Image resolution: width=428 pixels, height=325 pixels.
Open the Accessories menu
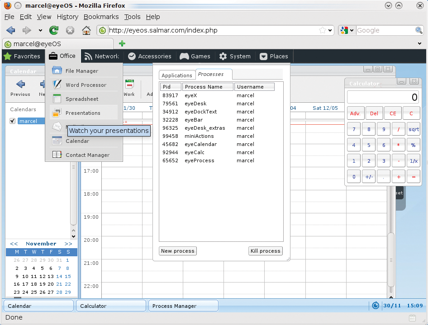(150, 56)
